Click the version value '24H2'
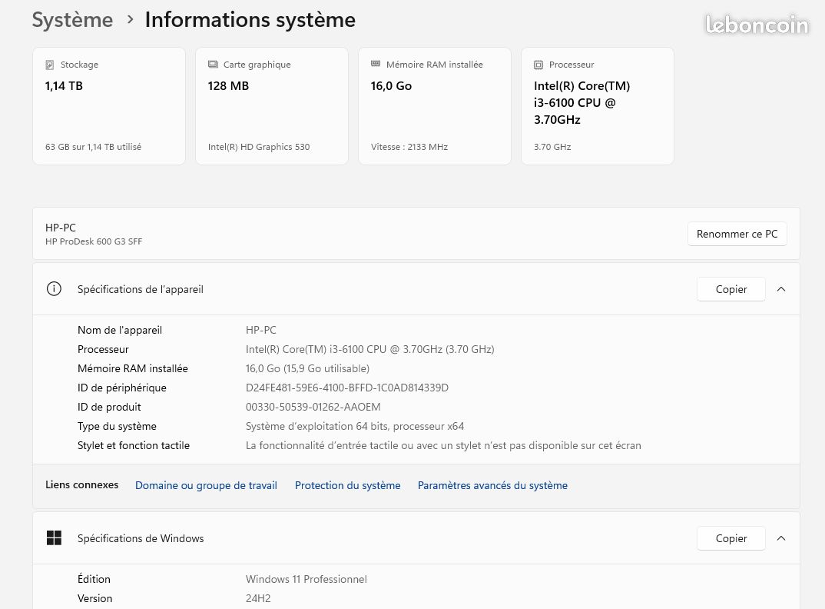This screenshot has width=825, height=609. click(x=258, y=598)
